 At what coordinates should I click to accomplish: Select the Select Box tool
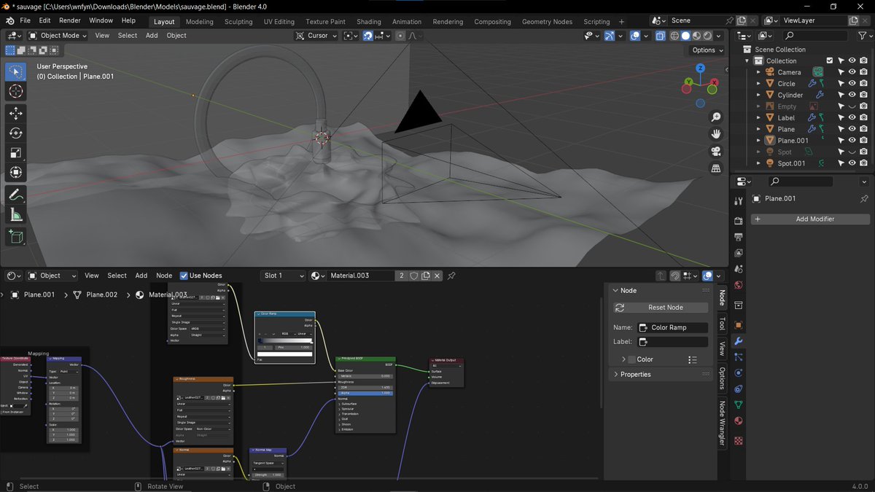(x=16, y=71)
